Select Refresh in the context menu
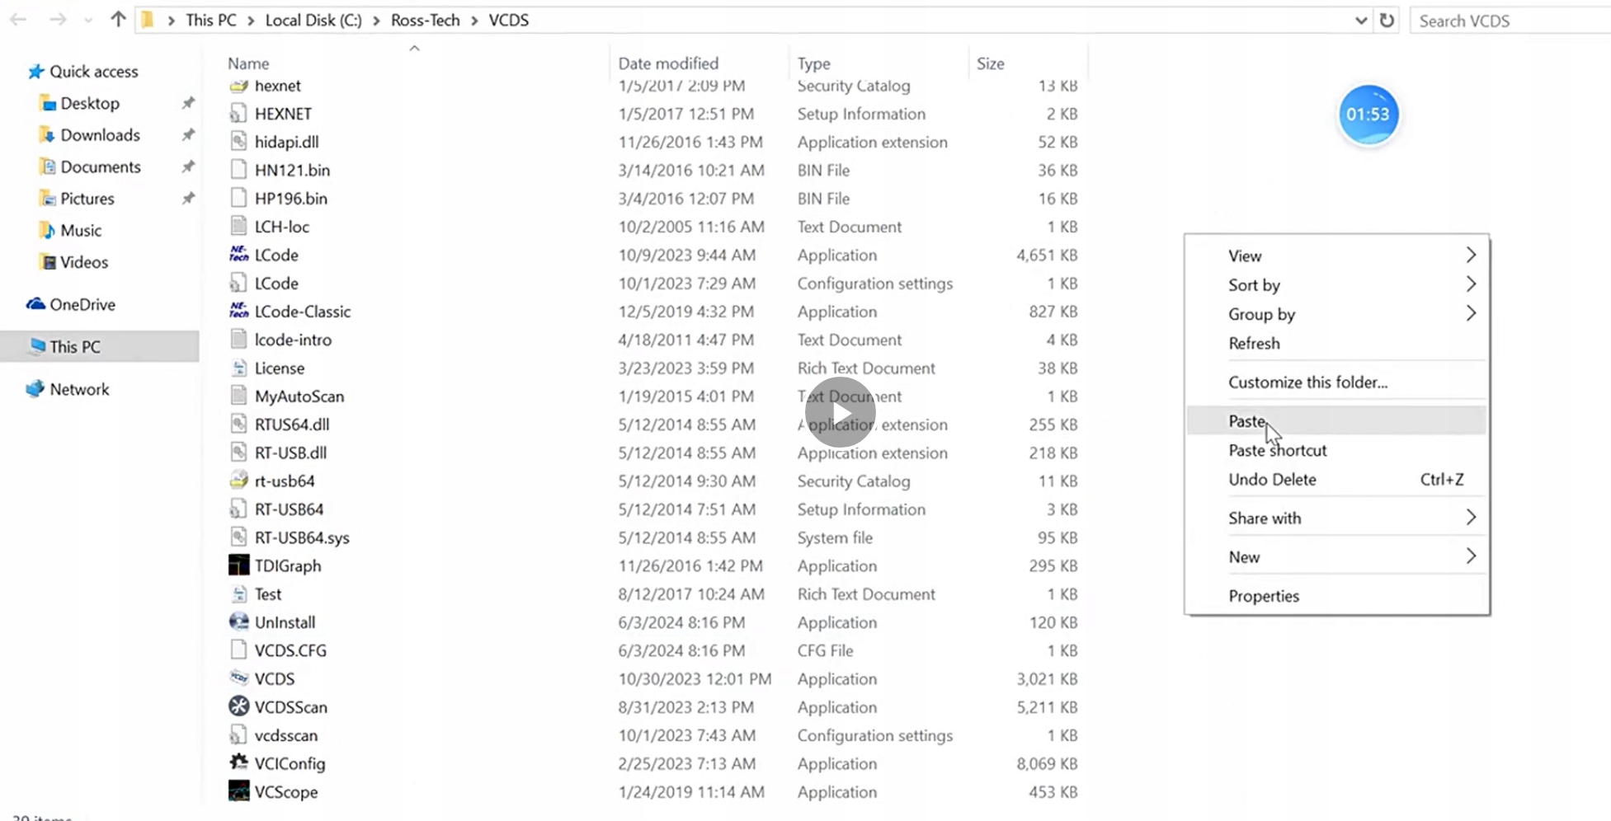Viewport: 1611px width, 821px height. click(1336, 343)
